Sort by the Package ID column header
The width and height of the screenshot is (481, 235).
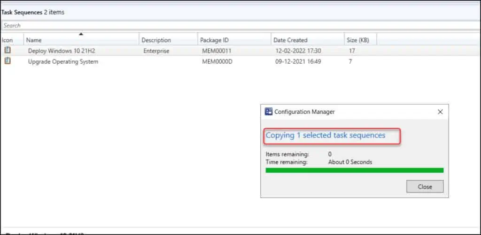pos(234,40)
